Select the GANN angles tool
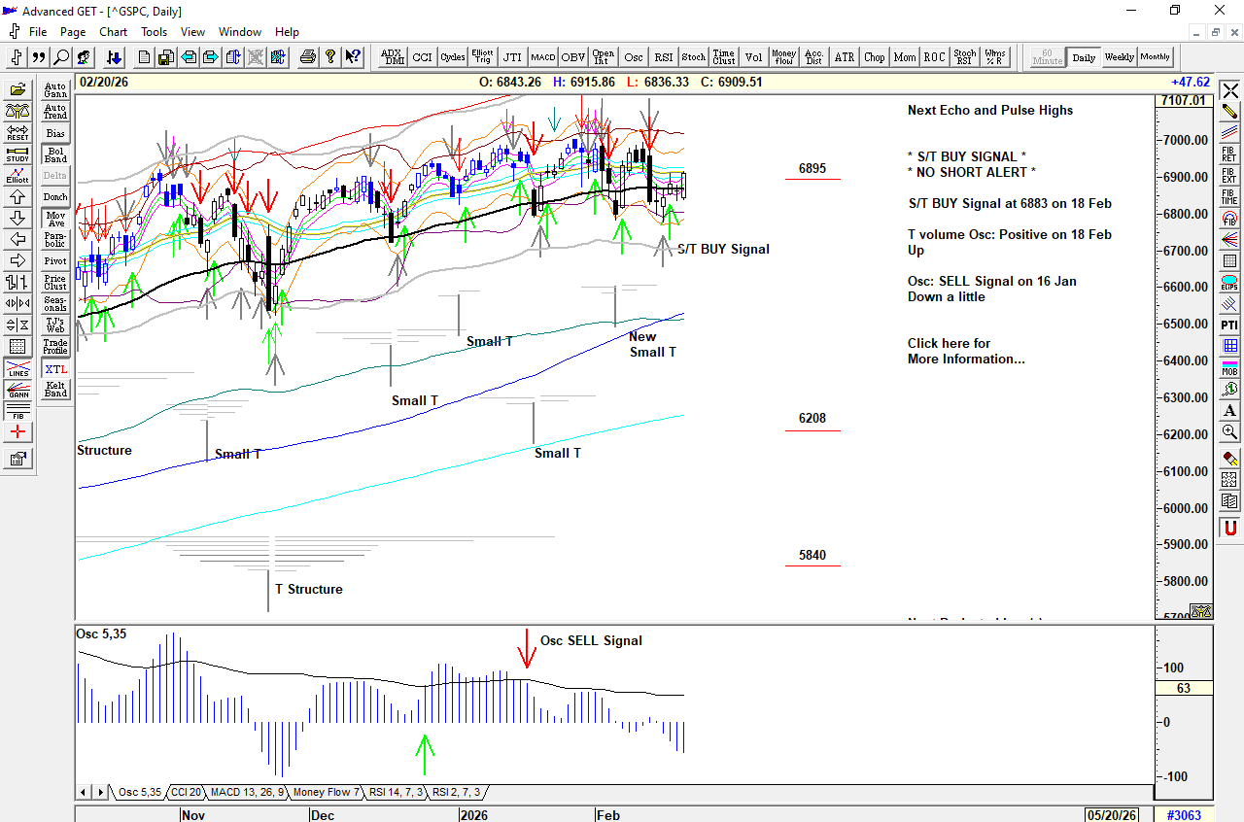The image size is (1244, 822). coord(17,390)
